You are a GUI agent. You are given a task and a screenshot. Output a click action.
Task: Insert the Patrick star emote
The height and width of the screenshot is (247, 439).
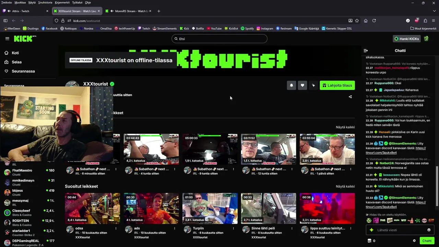click(410, 221)
